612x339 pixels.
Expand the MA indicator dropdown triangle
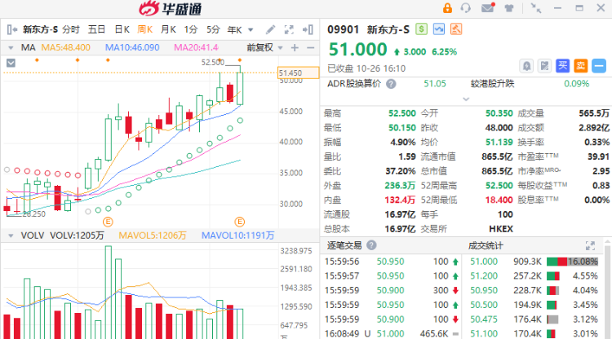tap(11, 48)
